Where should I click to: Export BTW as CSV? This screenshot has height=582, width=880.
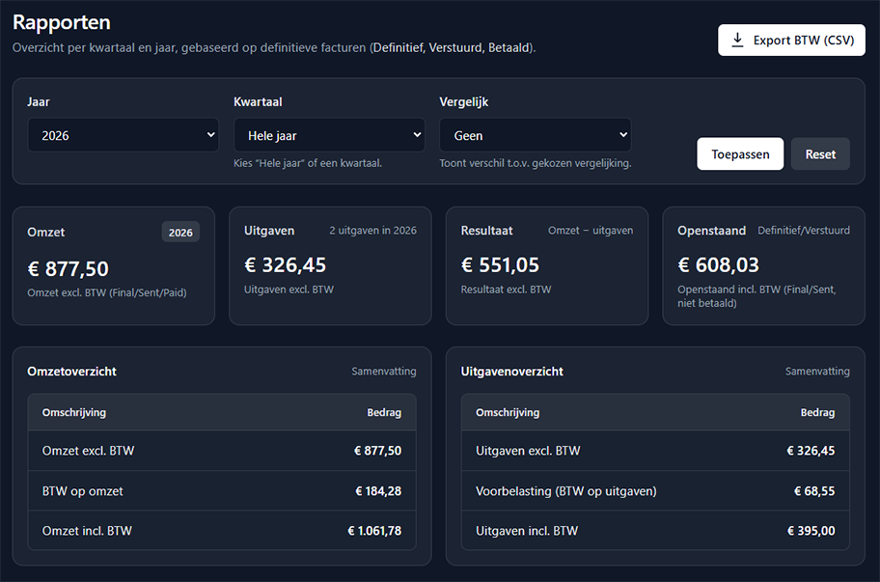pyautogui.click(x=791, y=40)
